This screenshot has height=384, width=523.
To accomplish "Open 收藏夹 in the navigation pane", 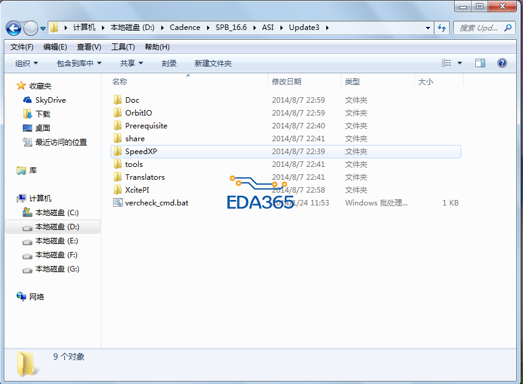I will pyautogui.click(x=40, y=86).
